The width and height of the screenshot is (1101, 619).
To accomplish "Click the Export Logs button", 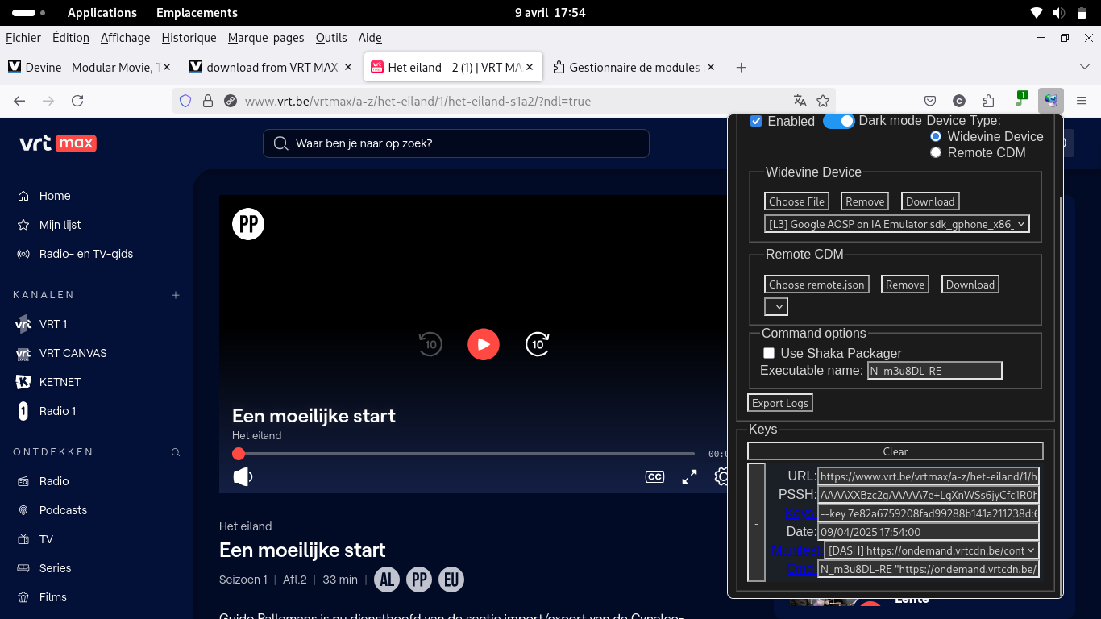I will pyautogui.click(x=779, y=403).
